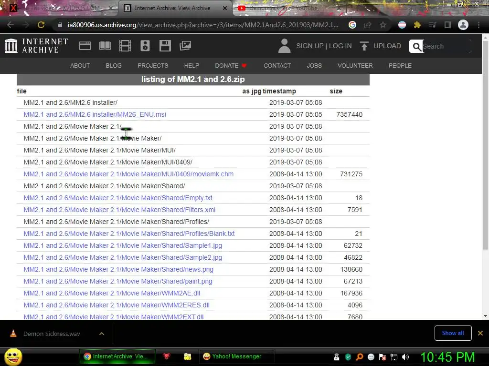Viewport: 489px width, 366px height.
Task: Open the Shared/paint.png file link
Action: [118, 281]
